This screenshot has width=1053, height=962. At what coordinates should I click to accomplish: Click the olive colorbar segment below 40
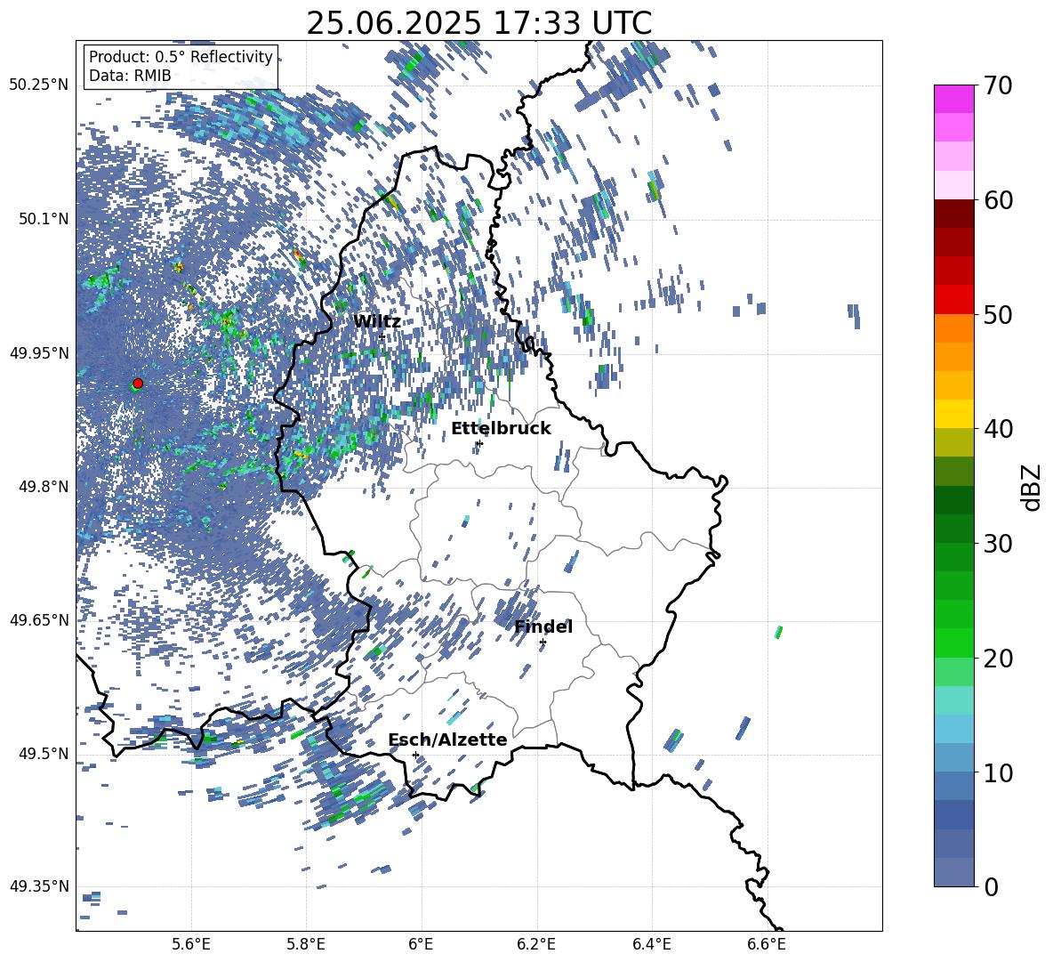(x=953, y=442)
